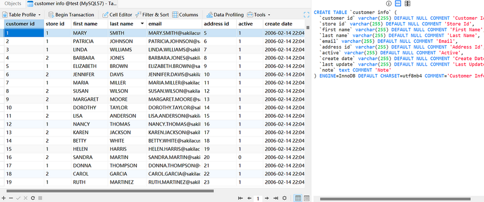The width and height of the screenshot is (484, 202).
Task: Open the page settings gear icon
Action: 284,198
